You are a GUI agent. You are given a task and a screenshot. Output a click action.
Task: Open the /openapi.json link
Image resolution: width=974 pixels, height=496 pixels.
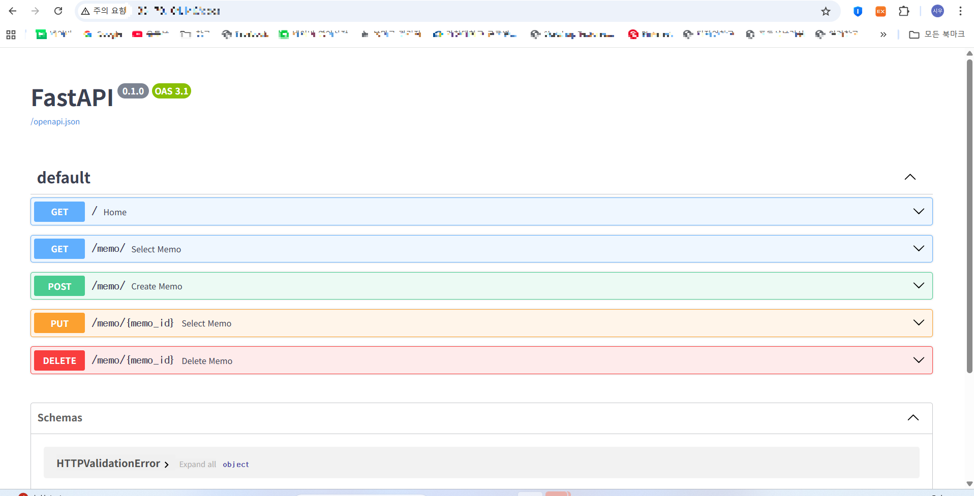click(55, 122)
